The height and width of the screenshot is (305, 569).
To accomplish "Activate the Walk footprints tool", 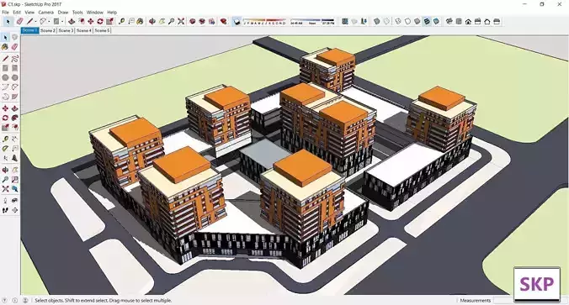I will point(5,210).
